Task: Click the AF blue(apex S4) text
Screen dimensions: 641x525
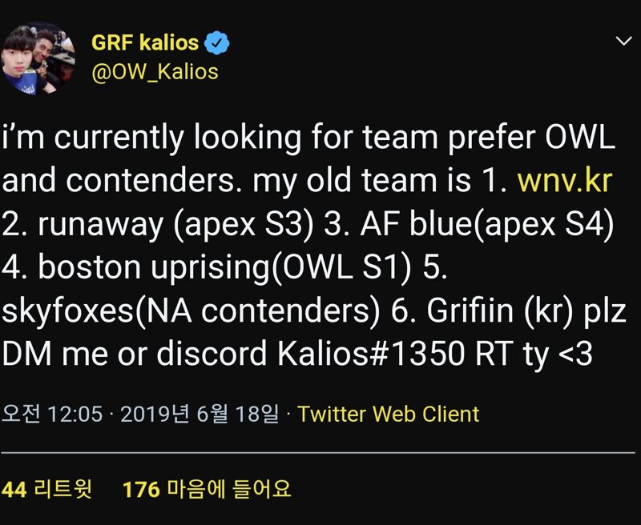Action: [487, 225]
